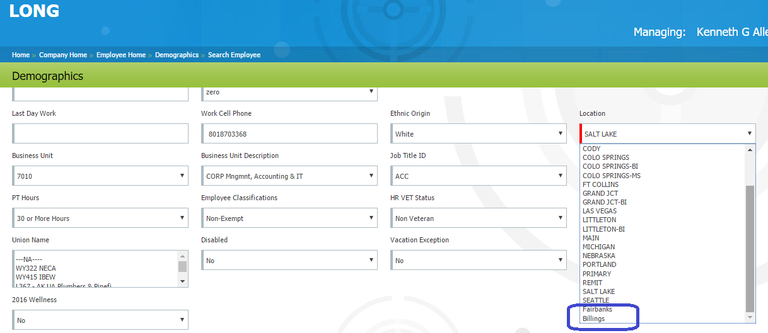Select Fairbanks in the Location list

pyautogui.click(x=597, y=310)
